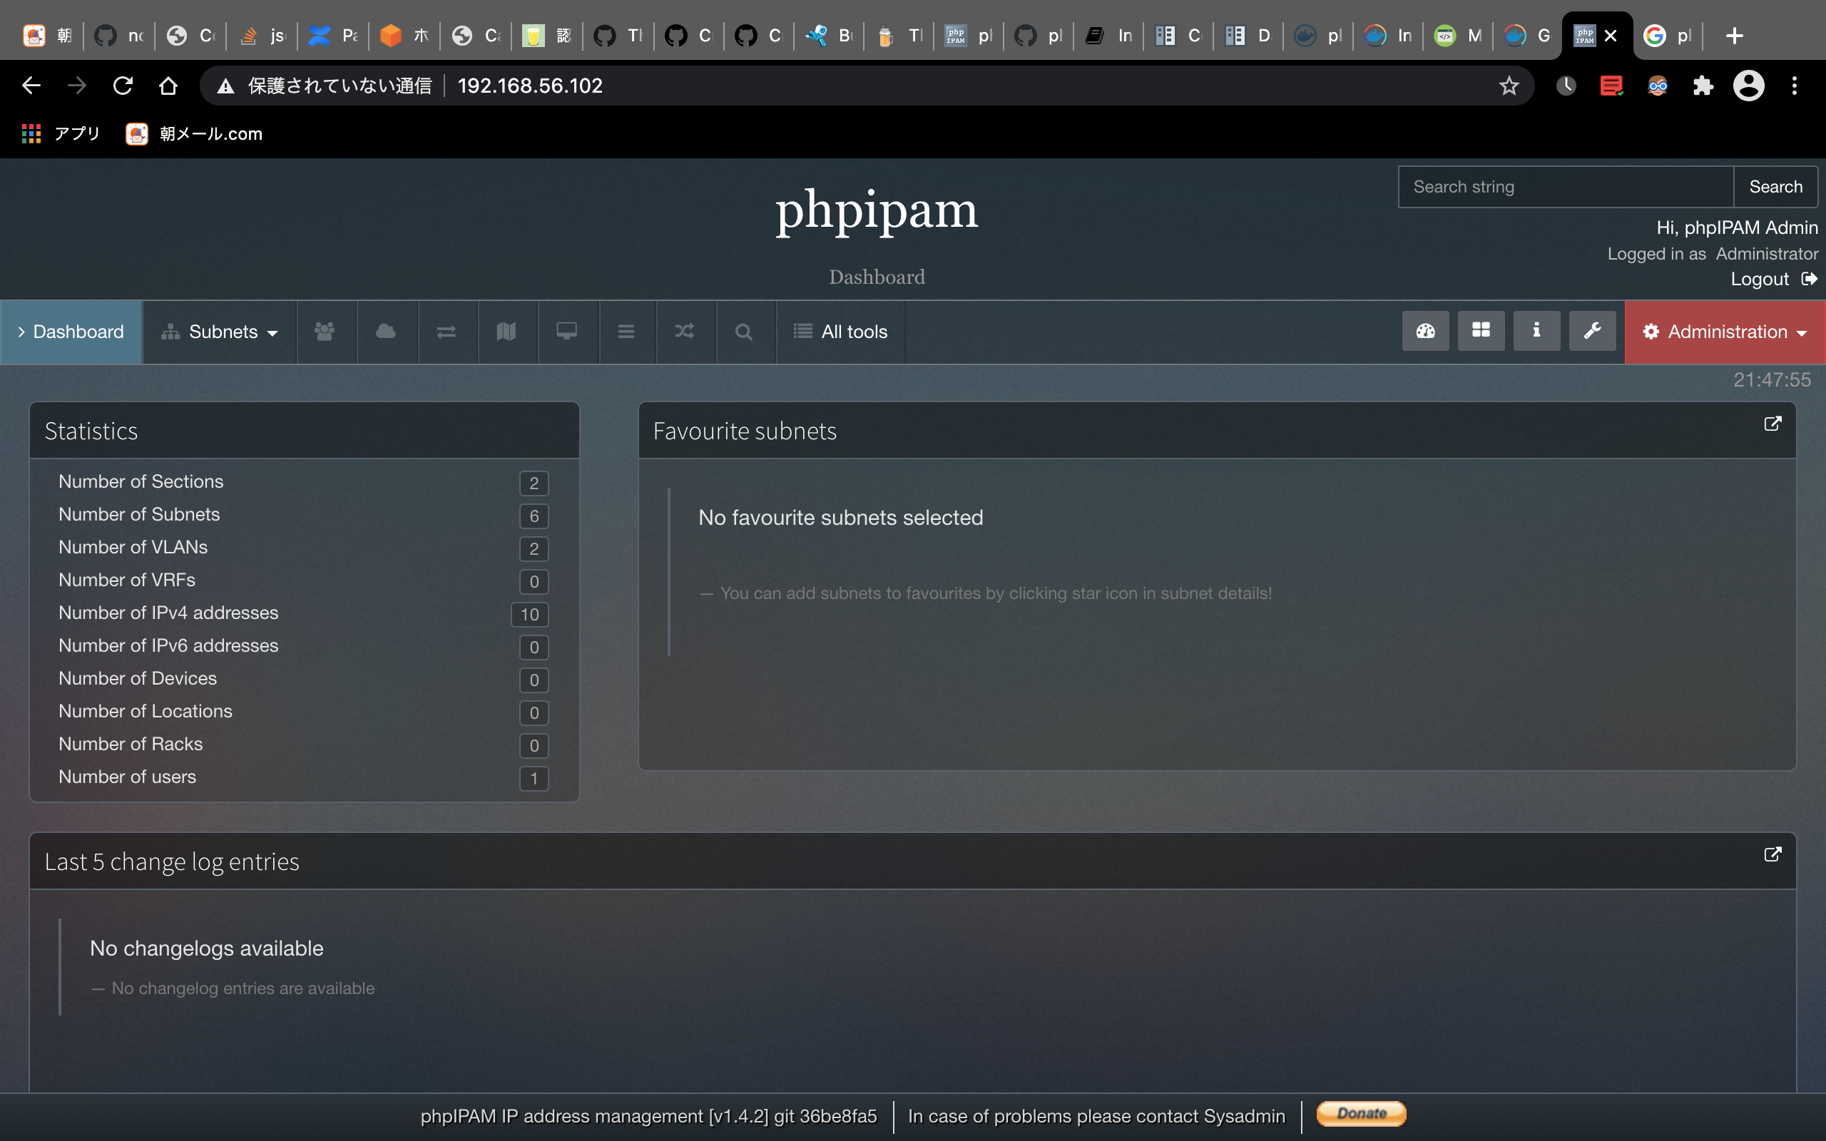Click the red notes extension icon
The image size is (1826, 1141).
(x=1611, y=86)
